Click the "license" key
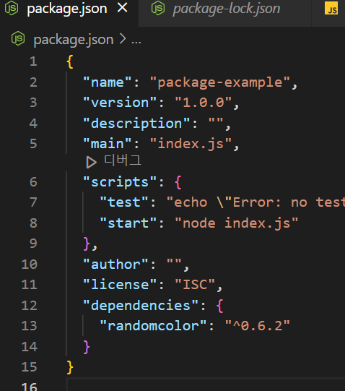 click(x=120, y=285)
